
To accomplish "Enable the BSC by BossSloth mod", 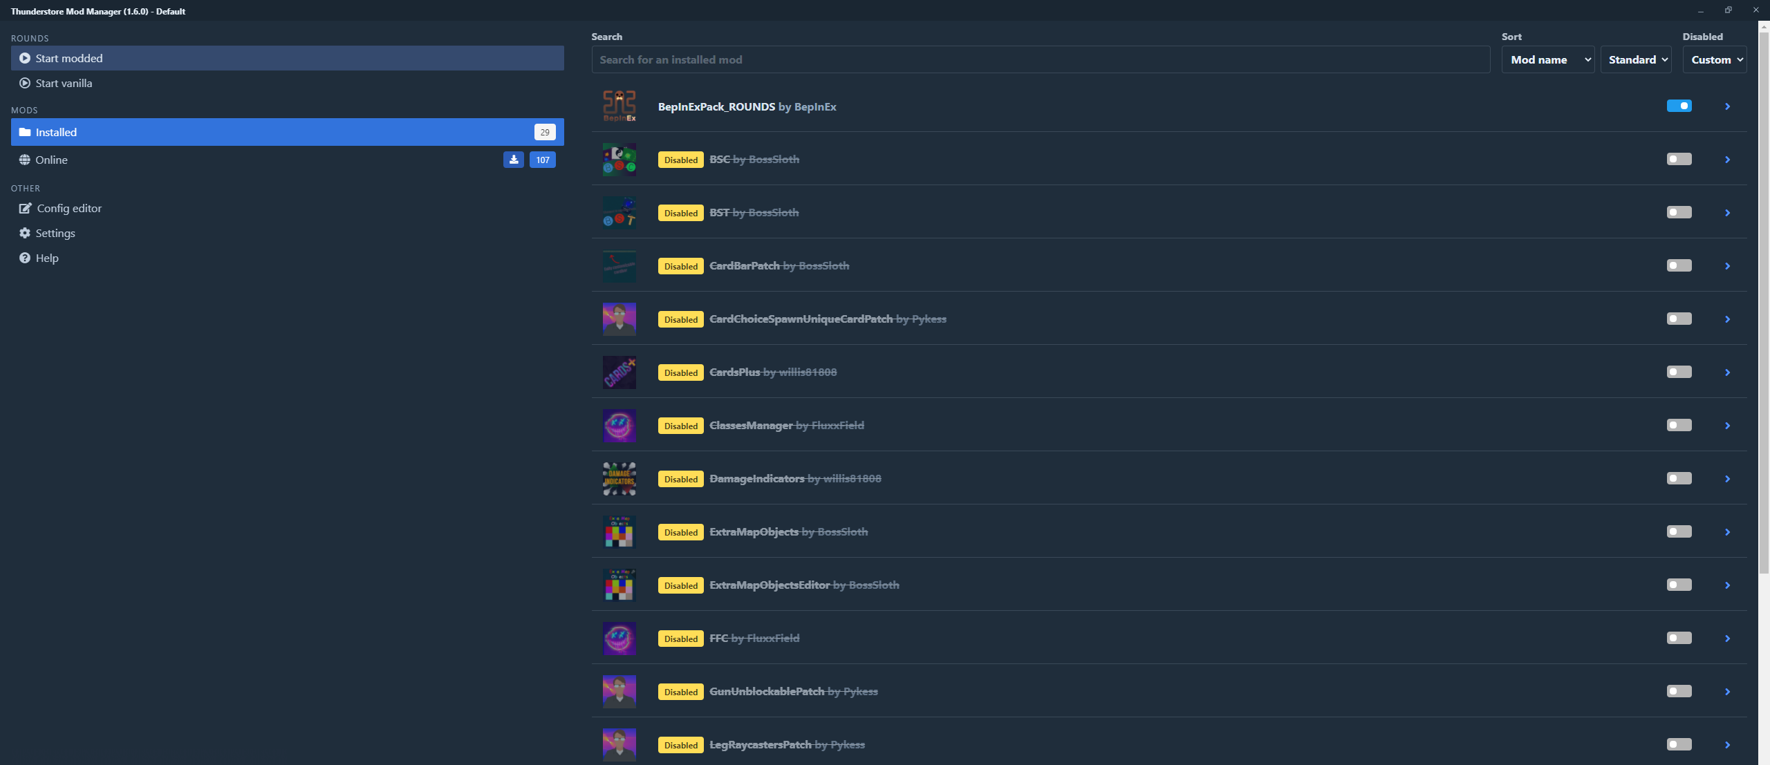I will (x=1679, y=159).
